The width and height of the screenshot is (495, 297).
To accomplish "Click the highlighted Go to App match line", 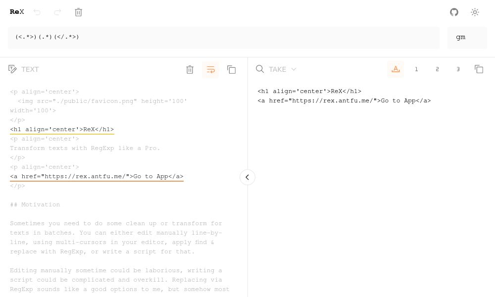I will (97, 177).
